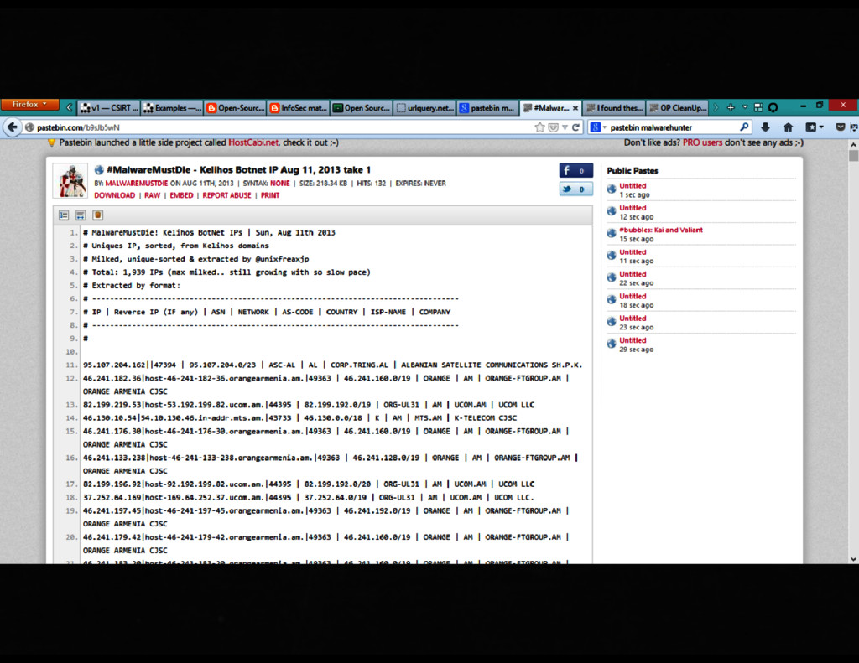Image resolution: width=859 pixels, height=663 pixels.
Task: Click the globe icon beside '1 sec ago' paste
Action: [x=612, y=189]
